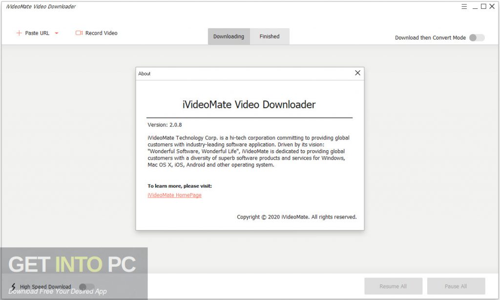The image size is (500, 300).
Task: Click the High Speed Download label
Action: pos(45,287)
